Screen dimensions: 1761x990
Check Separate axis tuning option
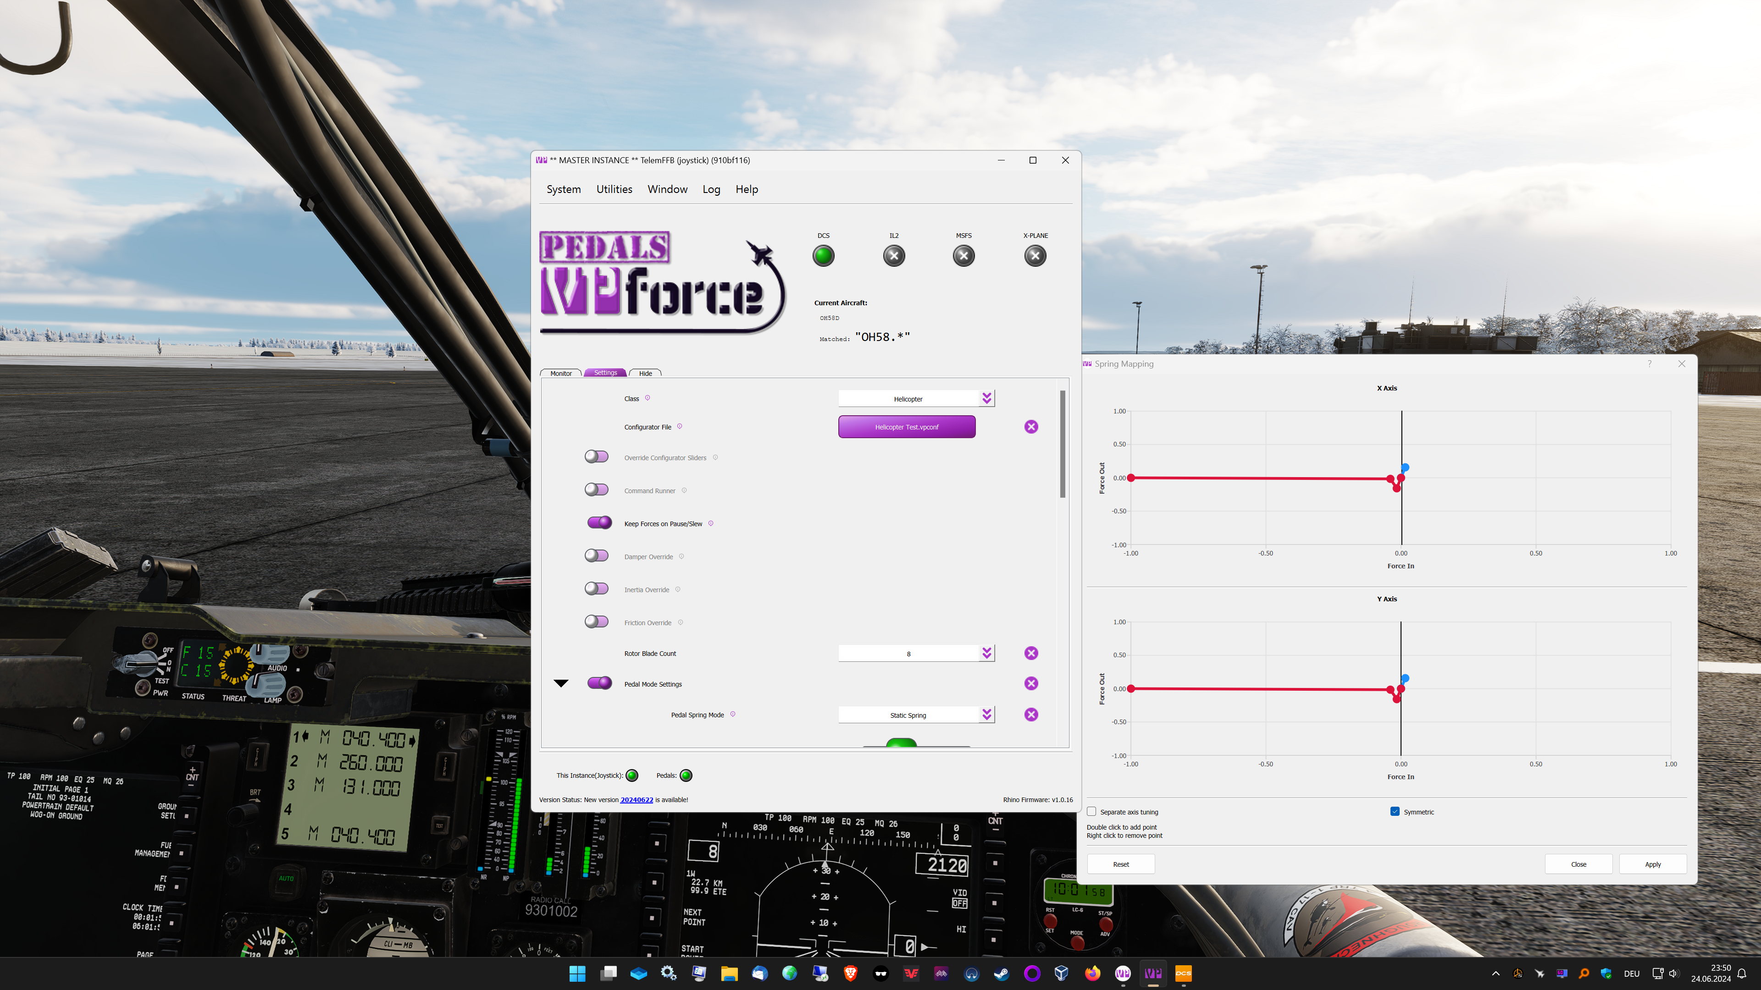point(1092,811)
